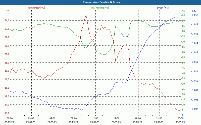Select the 20,0 temperature axis value
The height and width of the screenshot is (125, 201).
coord(7,54)
